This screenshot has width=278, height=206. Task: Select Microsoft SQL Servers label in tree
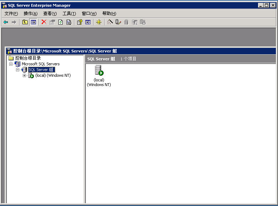point(41,64)
